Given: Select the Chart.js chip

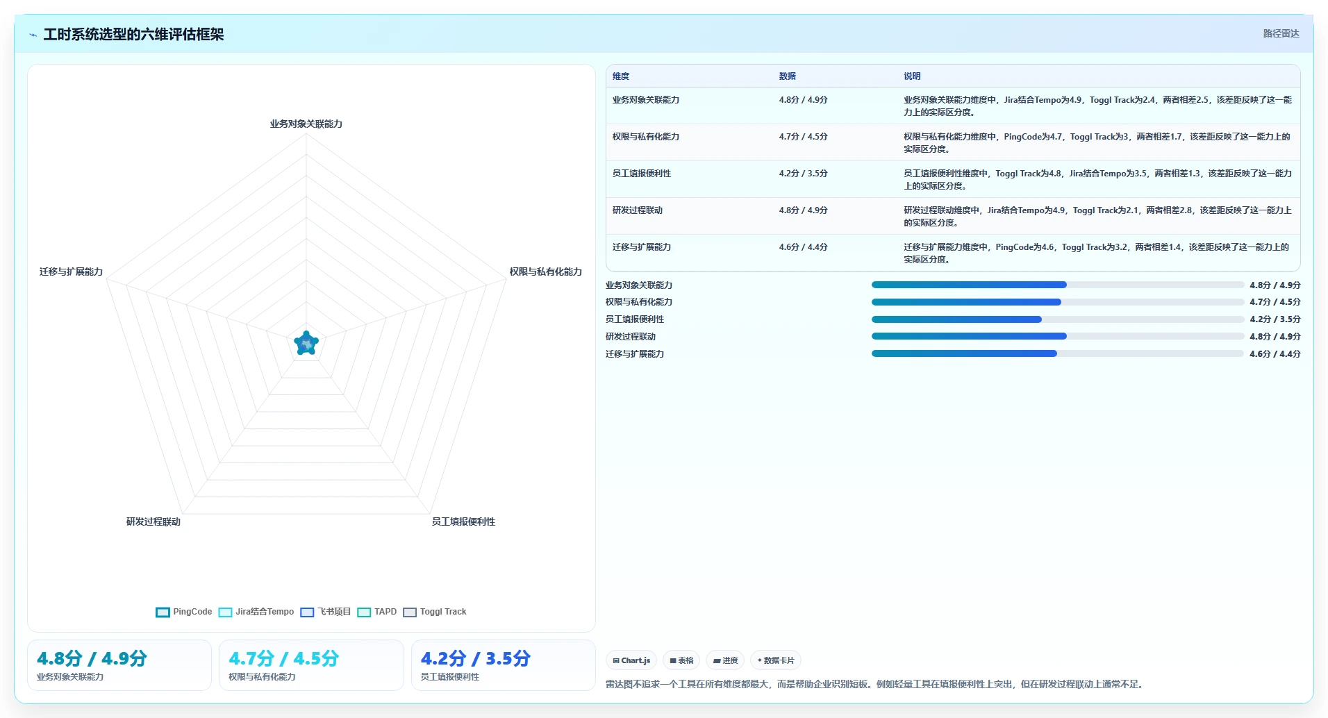Looking at the screenshot, I should (631, 660).
